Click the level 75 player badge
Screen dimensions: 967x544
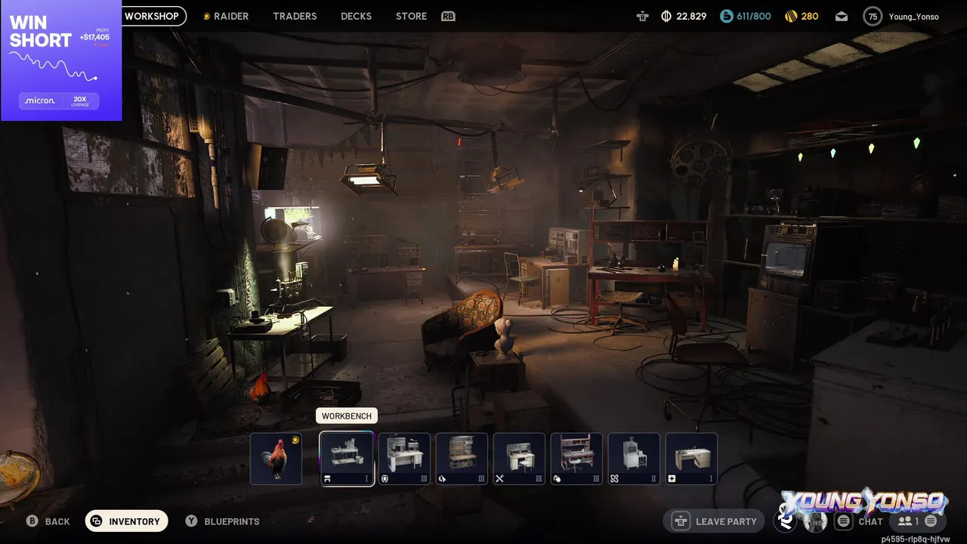click(x=873, y=16)
